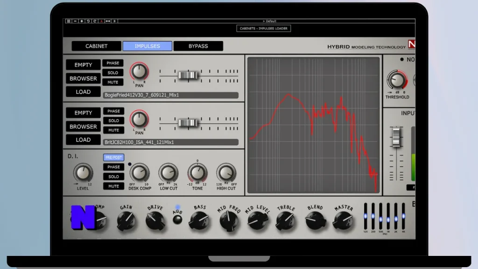Click LOAD for the first impulse slot
This screenshot has width=478, height=269.
(83, 92)
